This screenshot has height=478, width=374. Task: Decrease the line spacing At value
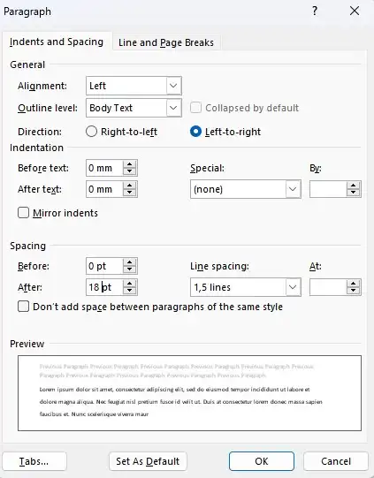(x=354, y=291)
